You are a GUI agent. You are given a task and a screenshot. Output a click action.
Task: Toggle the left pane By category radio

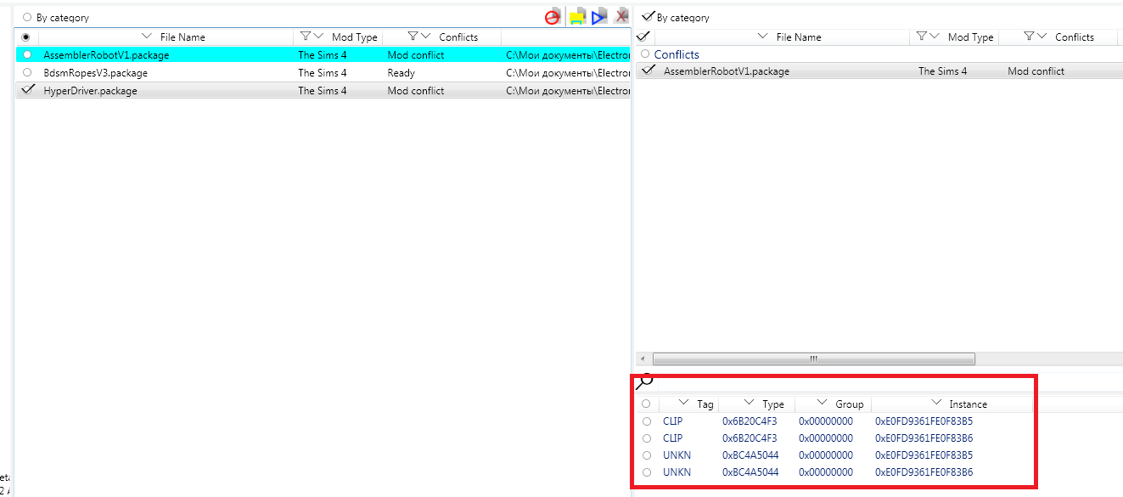click(27, 17)
